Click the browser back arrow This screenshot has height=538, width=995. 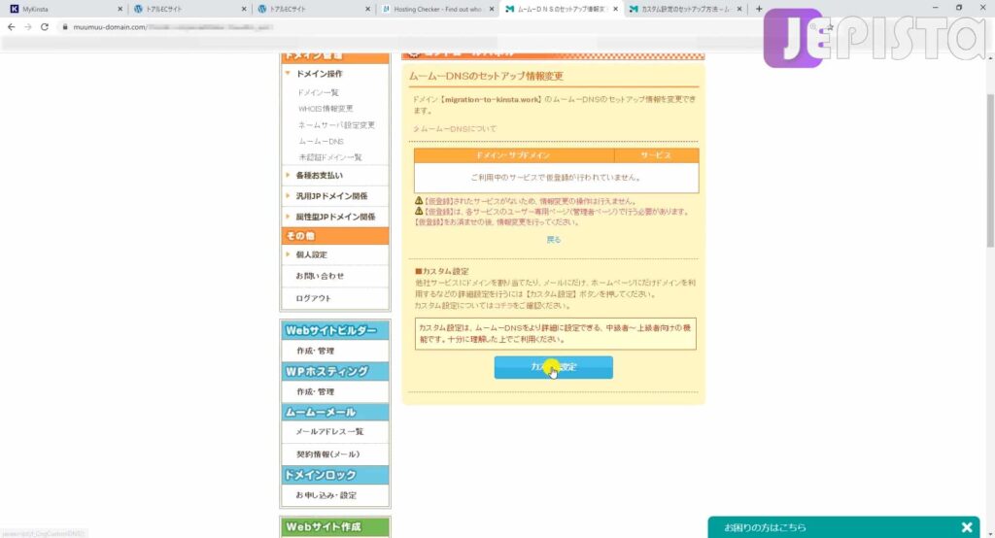(11, 27)
